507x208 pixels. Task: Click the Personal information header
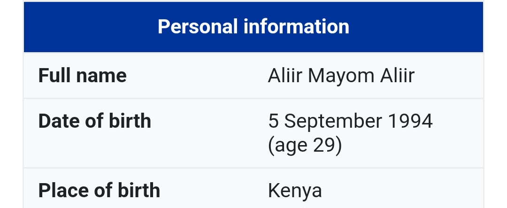pos(253,27)
